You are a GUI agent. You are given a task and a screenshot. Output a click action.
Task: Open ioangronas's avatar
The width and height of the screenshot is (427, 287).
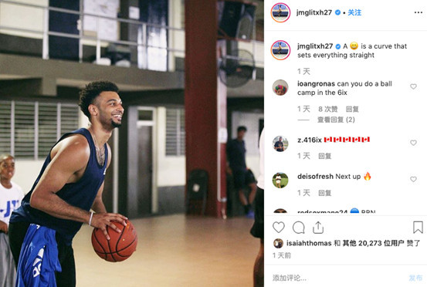(x=280, y=88)
